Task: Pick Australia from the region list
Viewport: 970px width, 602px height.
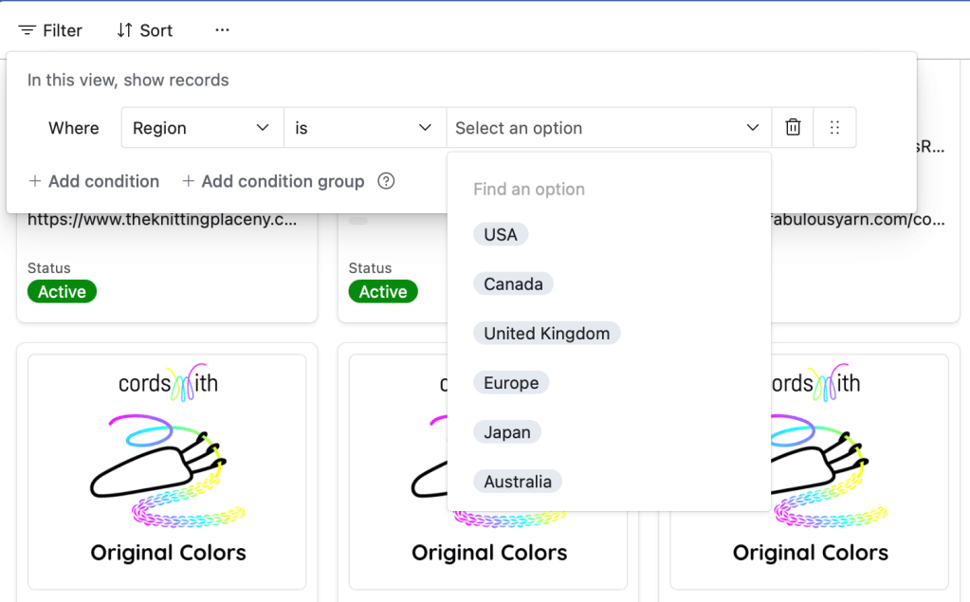Action: coord(518,482)
